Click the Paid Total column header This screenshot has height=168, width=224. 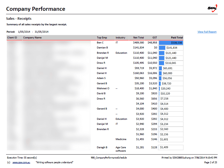pyautogui.click(x=177, y=38)
